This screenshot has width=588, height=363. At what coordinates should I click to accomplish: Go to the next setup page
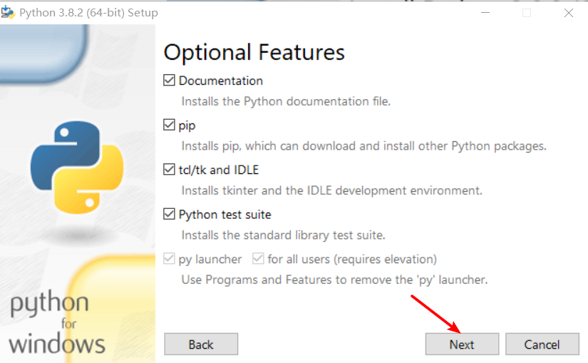462,344
